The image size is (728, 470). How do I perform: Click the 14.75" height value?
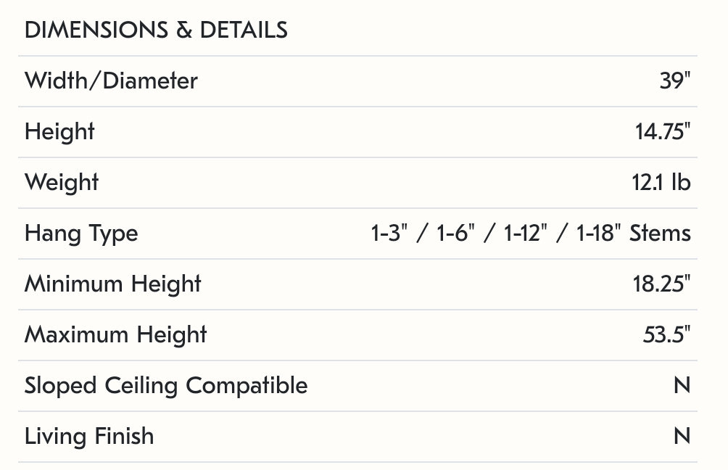[x=663, y=131]
